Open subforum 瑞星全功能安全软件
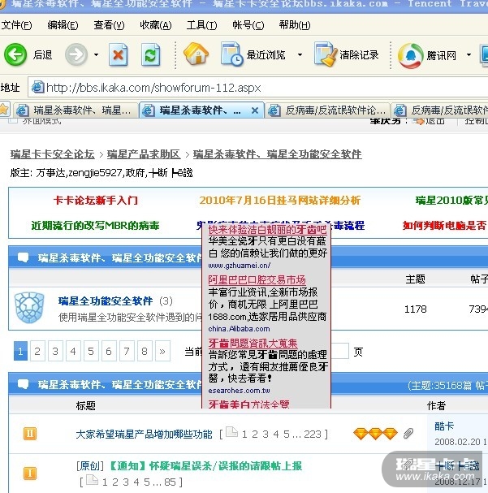Image resolution: width=488 pixels, height=493 pixels. (106, 301)
